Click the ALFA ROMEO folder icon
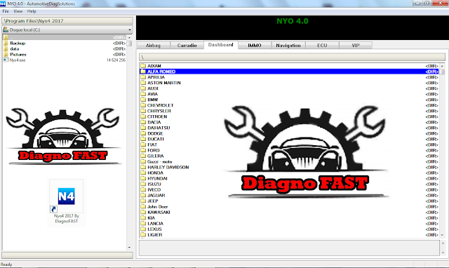Viewport: 449px width, 268px height. pyautogui.click(x=143, y=72)
